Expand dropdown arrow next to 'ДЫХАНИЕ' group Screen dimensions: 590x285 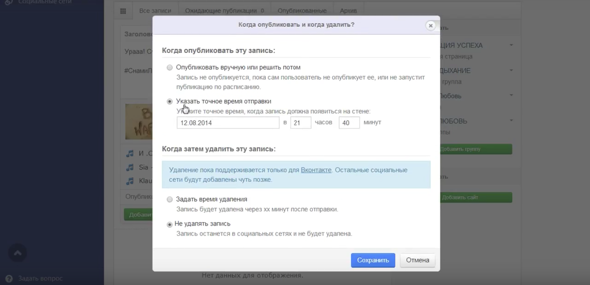pyautogui.click(x=511, y=70)
